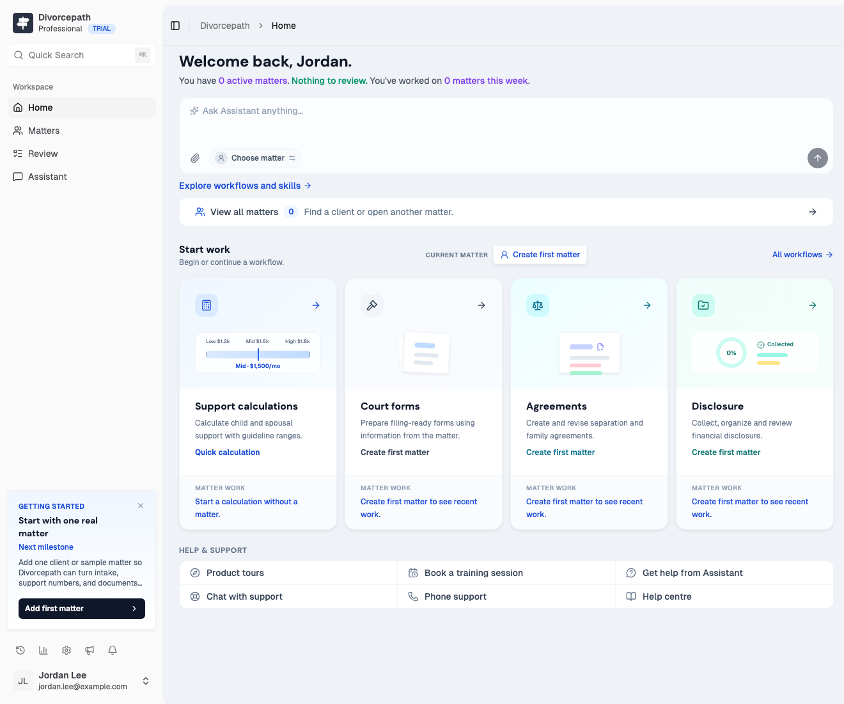Click Create first matter under Current Matter
The image size is (844, 704).
(540, 255)
